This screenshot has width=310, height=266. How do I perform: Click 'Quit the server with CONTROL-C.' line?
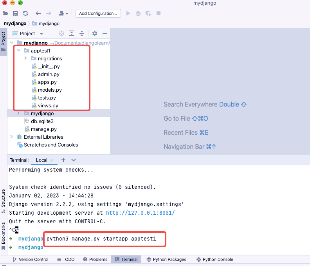click(x=57, y=221)
